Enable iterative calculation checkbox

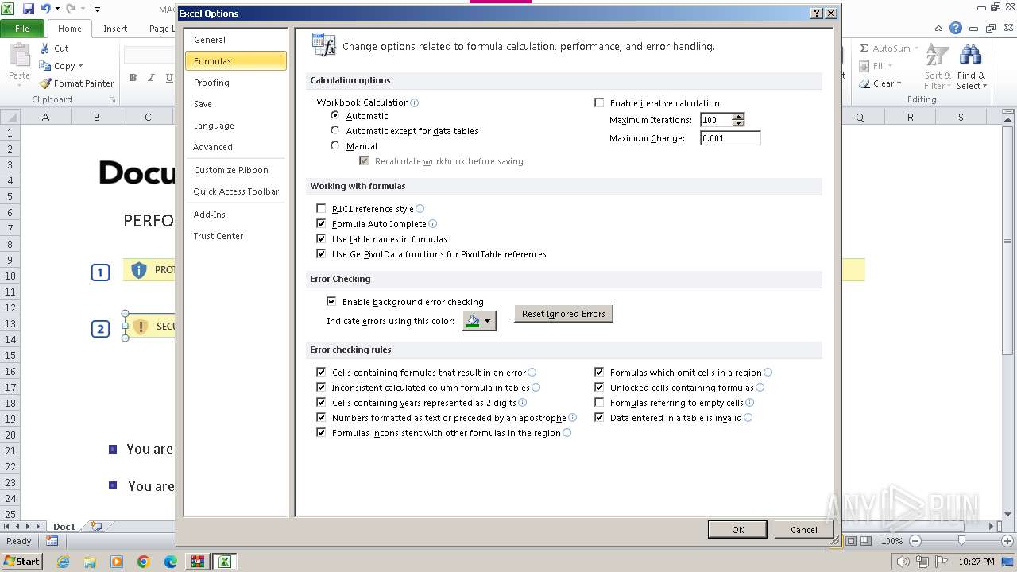point(599,102)
